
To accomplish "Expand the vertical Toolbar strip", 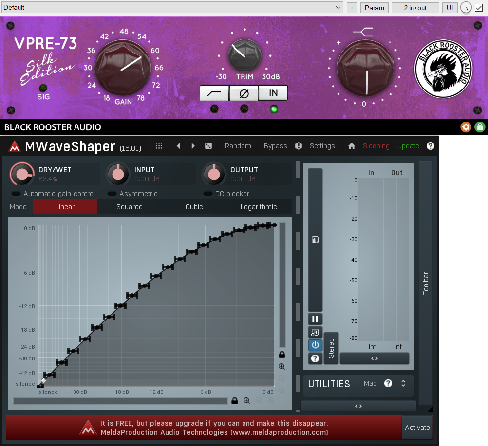I will coord(426,283).
